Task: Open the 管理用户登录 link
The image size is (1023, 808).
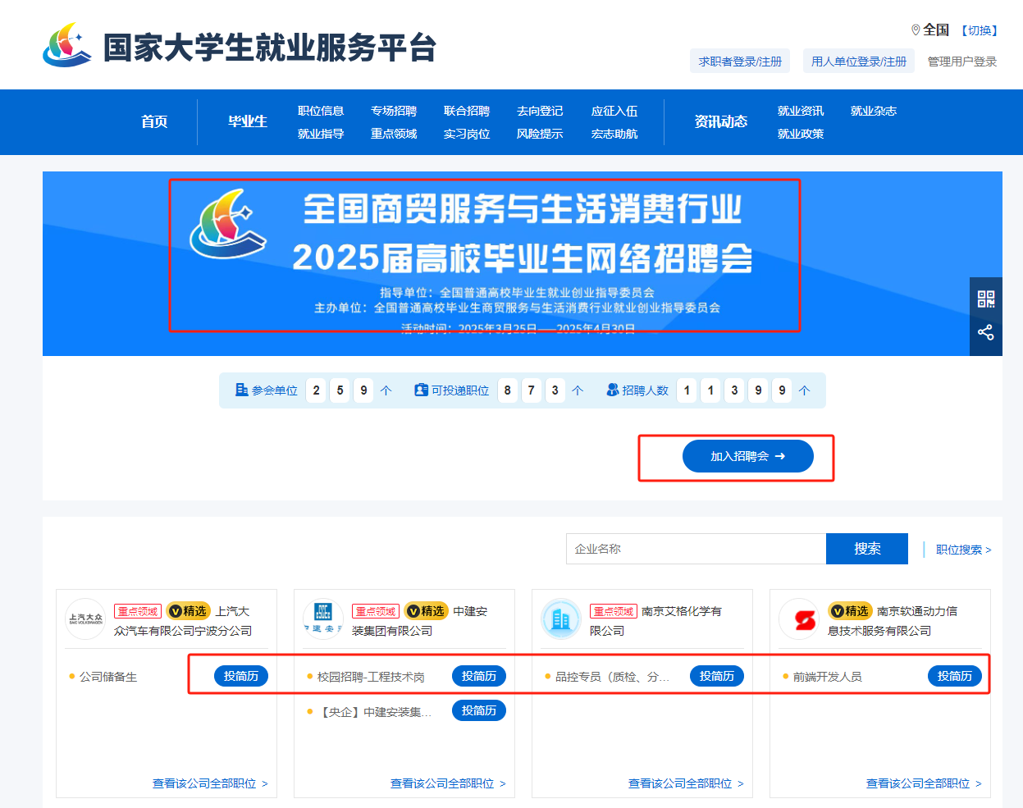Action: (962, 62)
